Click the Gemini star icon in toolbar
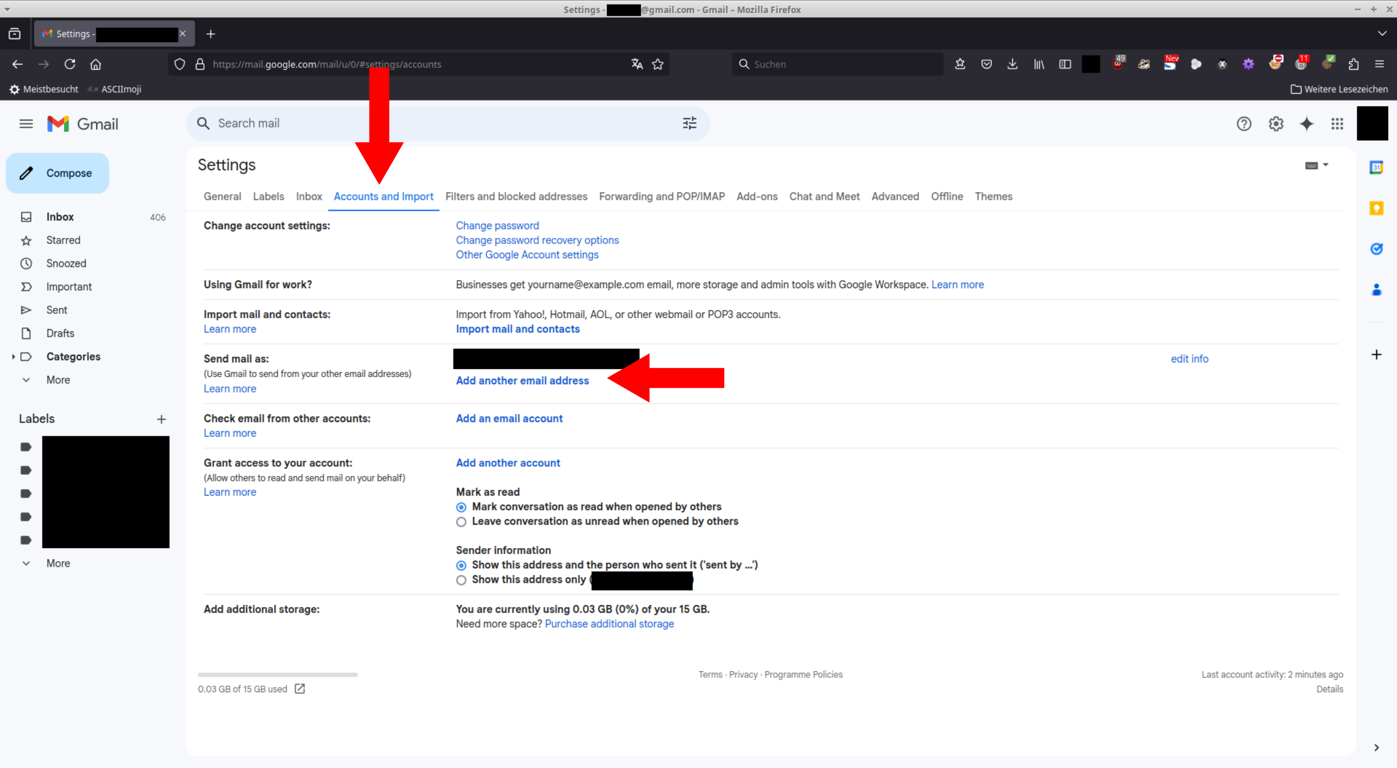Viewport: 1397px width, 768px height. 1306,123
